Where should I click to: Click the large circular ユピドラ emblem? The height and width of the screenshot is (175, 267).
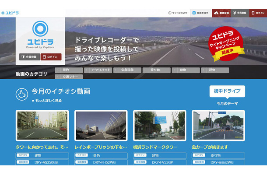click(40, 29)
